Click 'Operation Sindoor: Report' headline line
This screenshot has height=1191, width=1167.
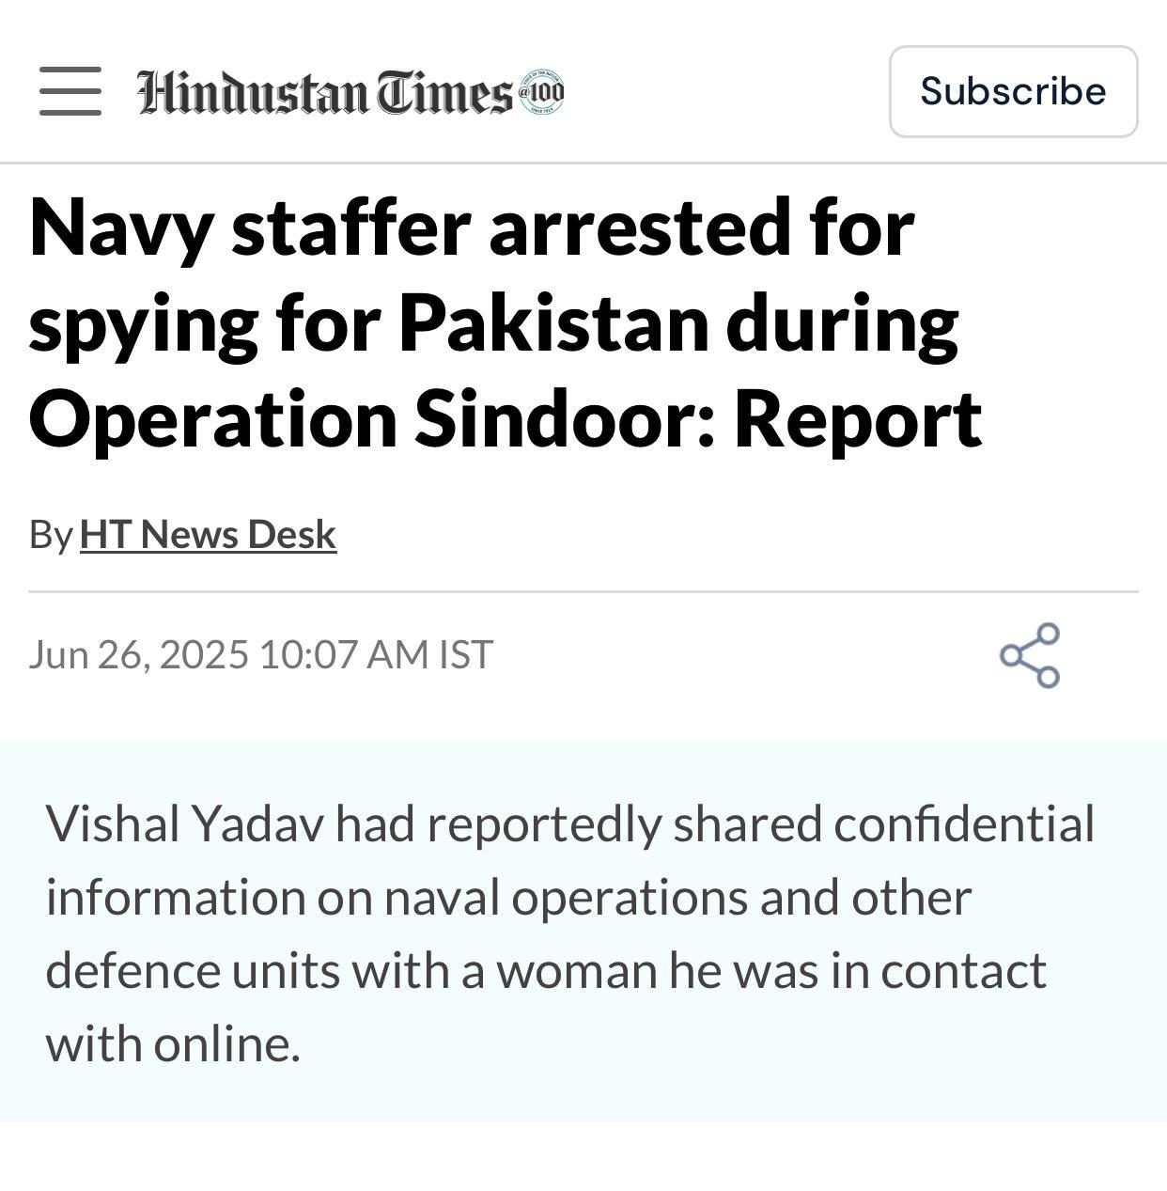(506, 418)
